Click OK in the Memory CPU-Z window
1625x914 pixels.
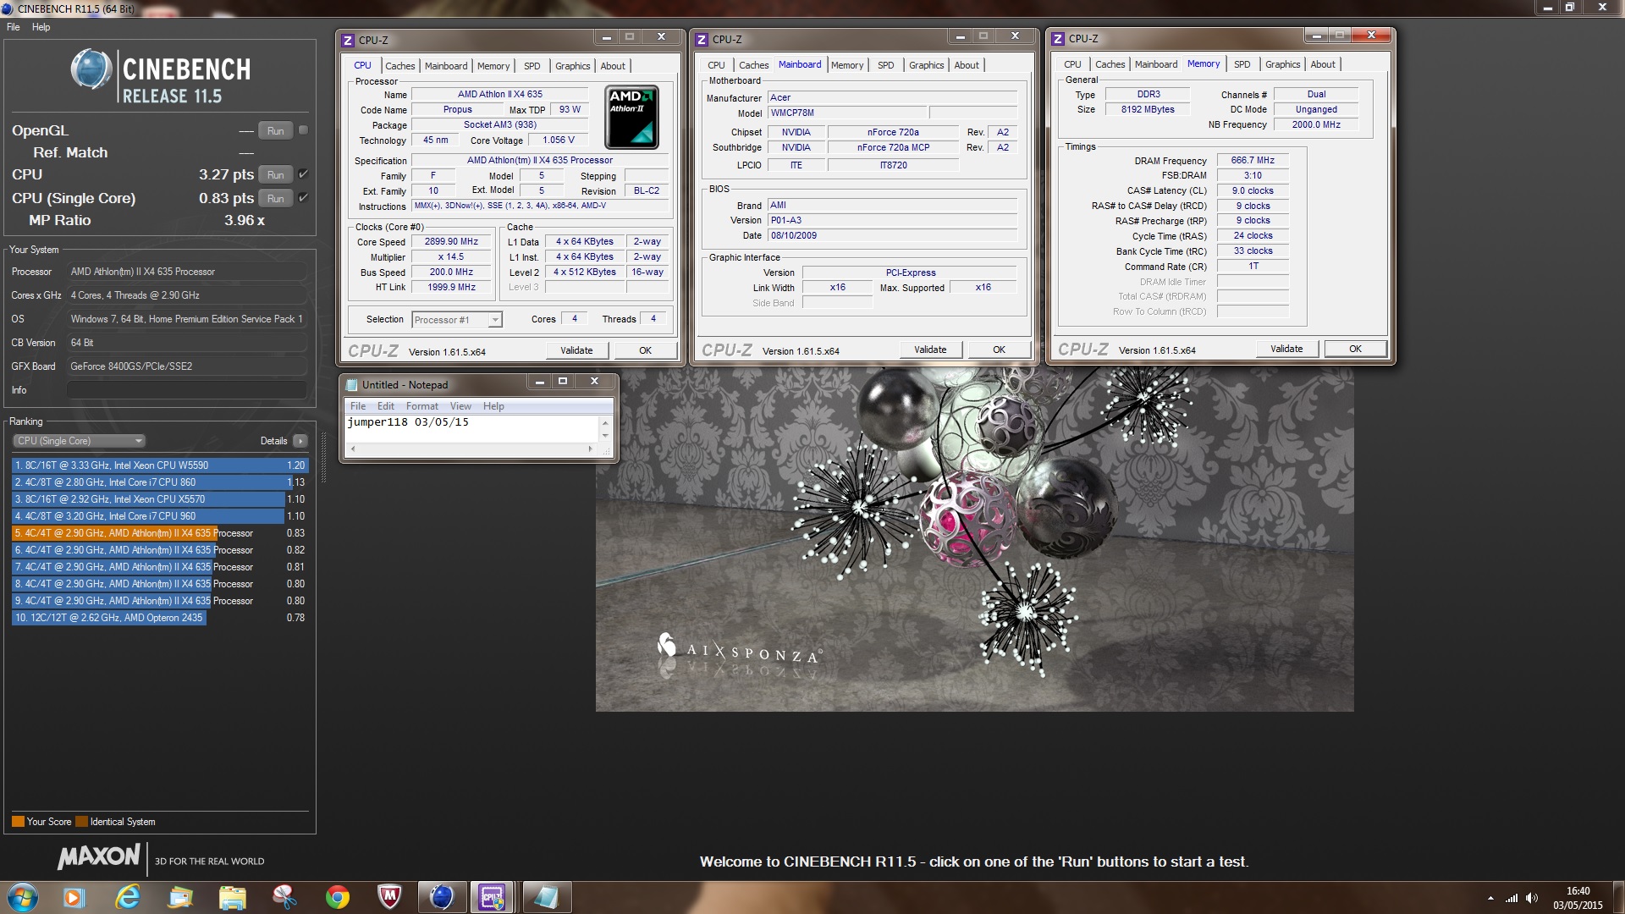1355,349
